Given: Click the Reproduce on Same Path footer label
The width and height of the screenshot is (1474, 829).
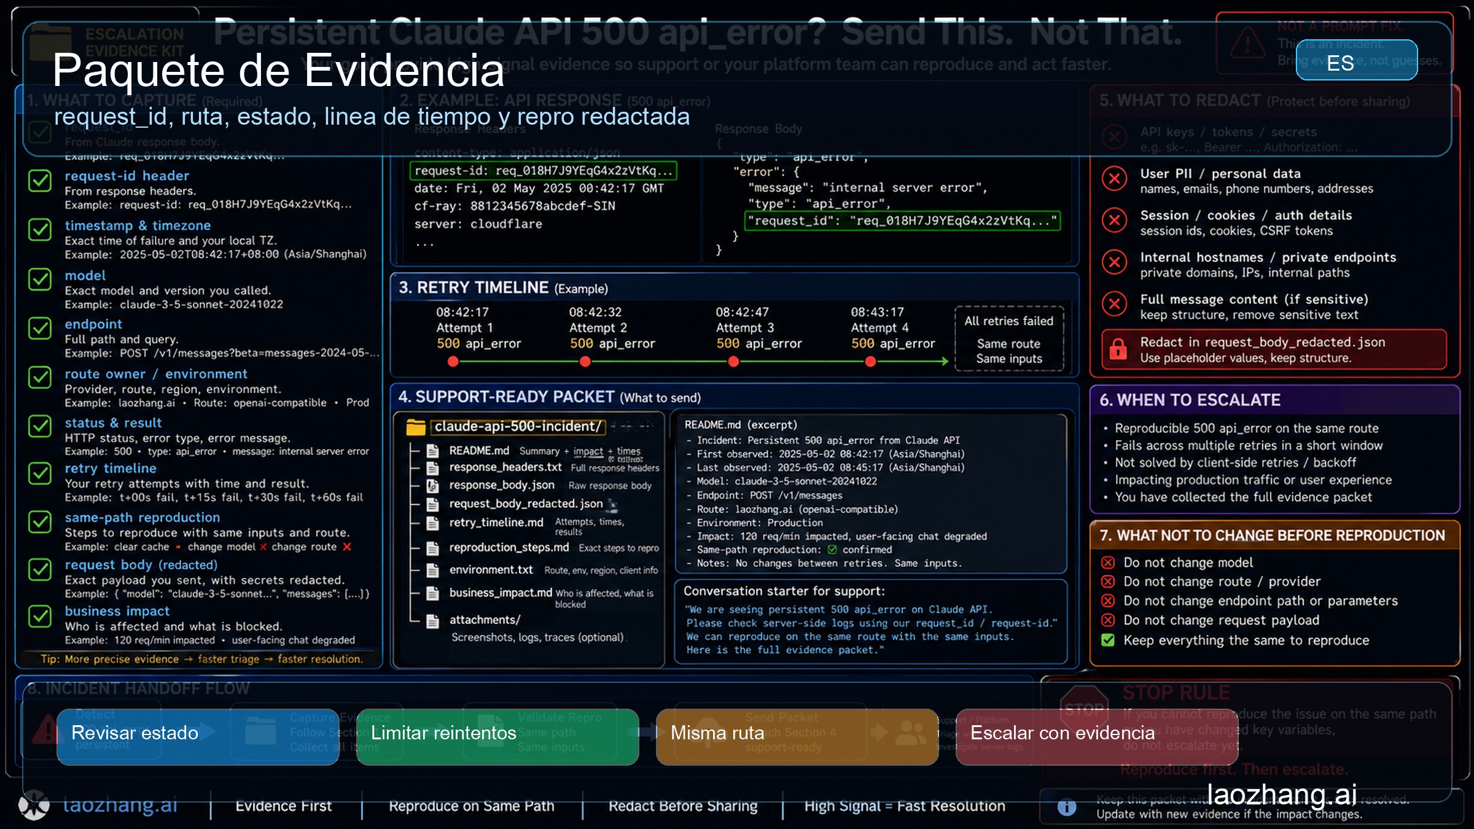Looking at the screenshot, I should (x=472, y=806).
